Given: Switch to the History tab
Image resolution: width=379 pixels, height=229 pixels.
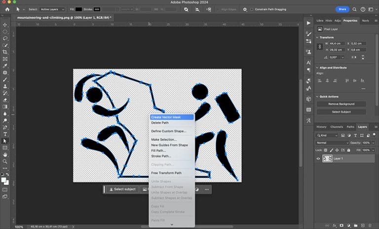Looking at the screenshot, I should click(321, 127).
